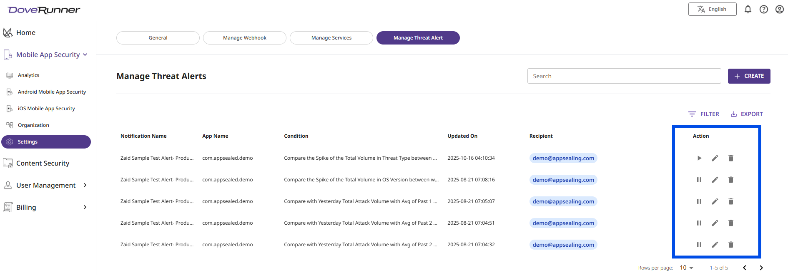
Task: Click the CREATE button
Action: (x=749, y=76)
